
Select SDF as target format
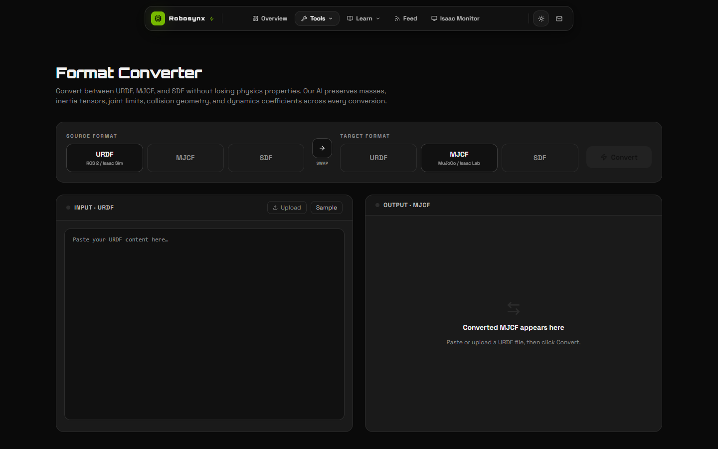coord(540,158)
